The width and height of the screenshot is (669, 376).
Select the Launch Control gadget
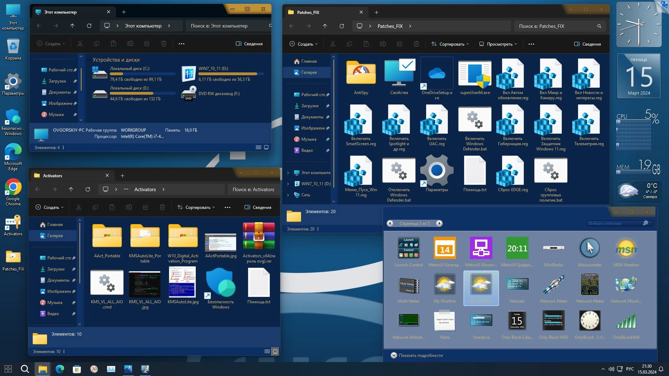pos(408,248)
